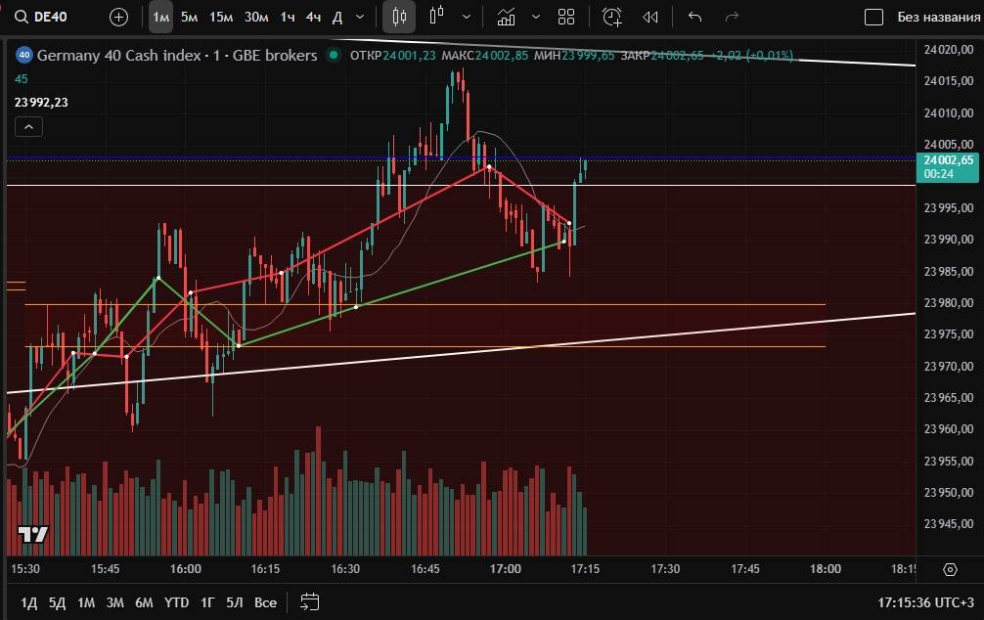Start bar replay with rewind icon
Screen dimensions: 984x620
649,17
